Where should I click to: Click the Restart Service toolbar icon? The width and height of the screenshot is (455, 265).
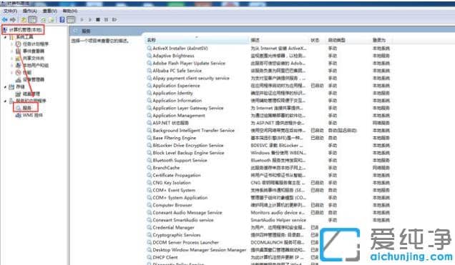point(114,20)
